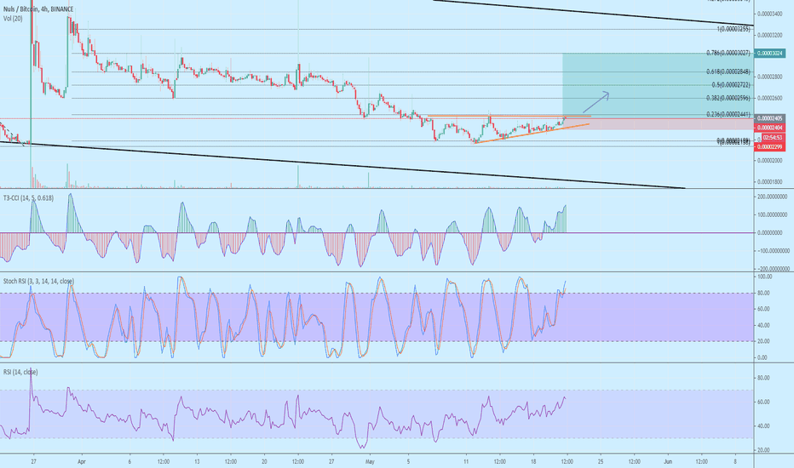Select the Vol (20) indicator label
Image resolution: width=794 pixels, height=468 pixels.
(13, 18)
